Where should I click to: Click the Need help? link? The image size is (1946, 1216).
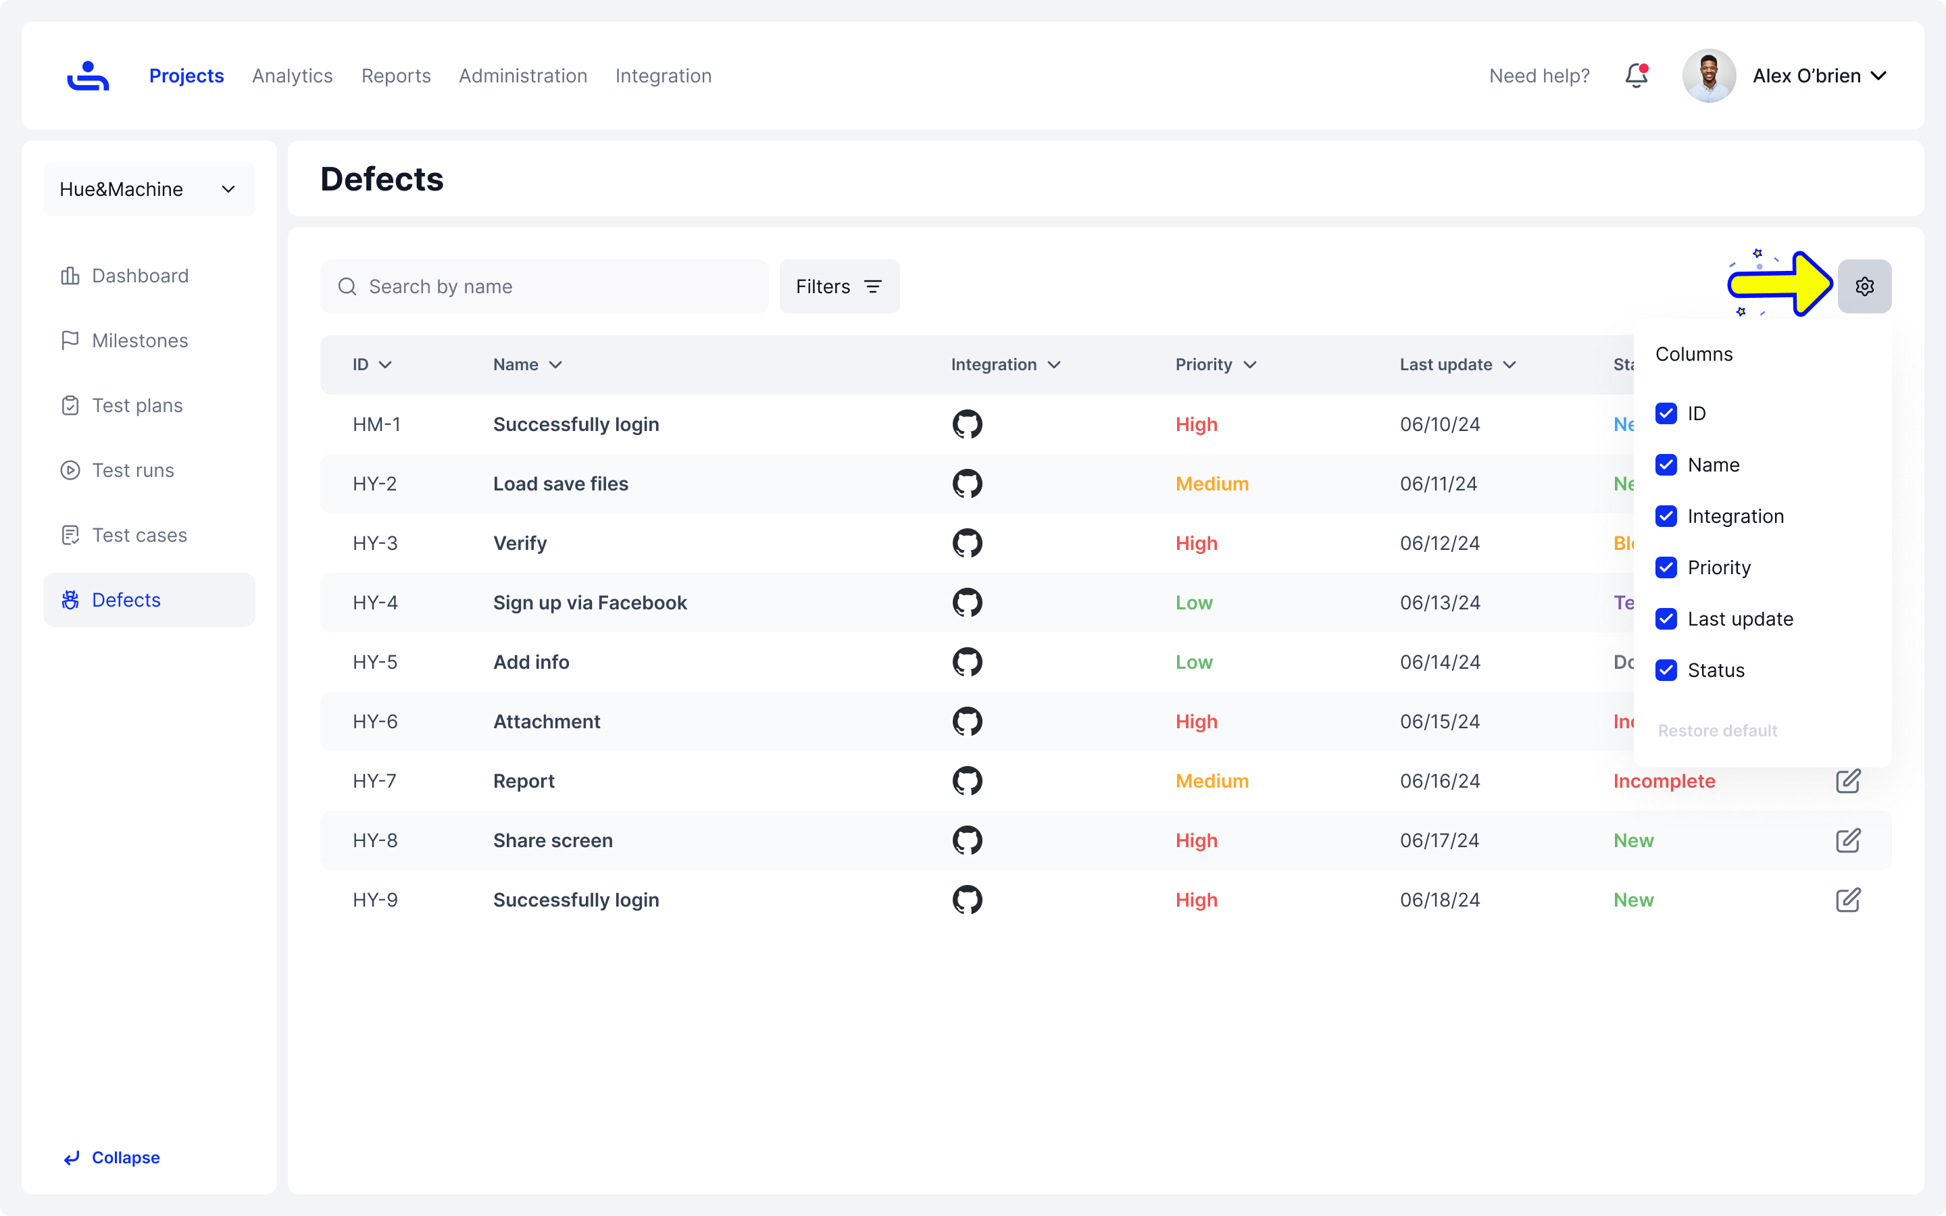pos(1539,76)
